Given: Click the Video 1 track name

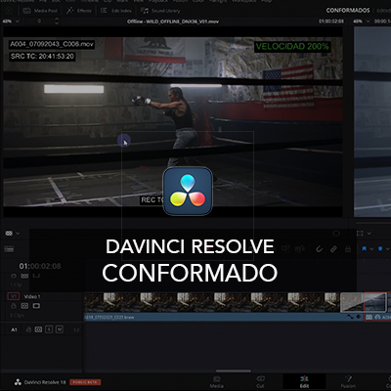Looking at the screenshot, I should [x=32, y=296].
